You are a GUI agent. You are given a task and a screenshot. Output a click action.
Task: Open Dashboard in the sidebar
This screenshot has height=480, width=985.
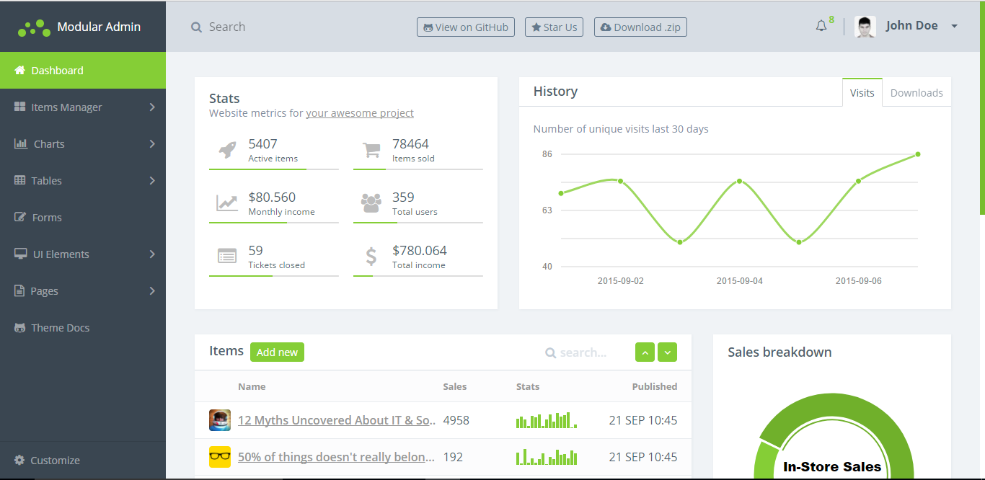click(83, 71)
